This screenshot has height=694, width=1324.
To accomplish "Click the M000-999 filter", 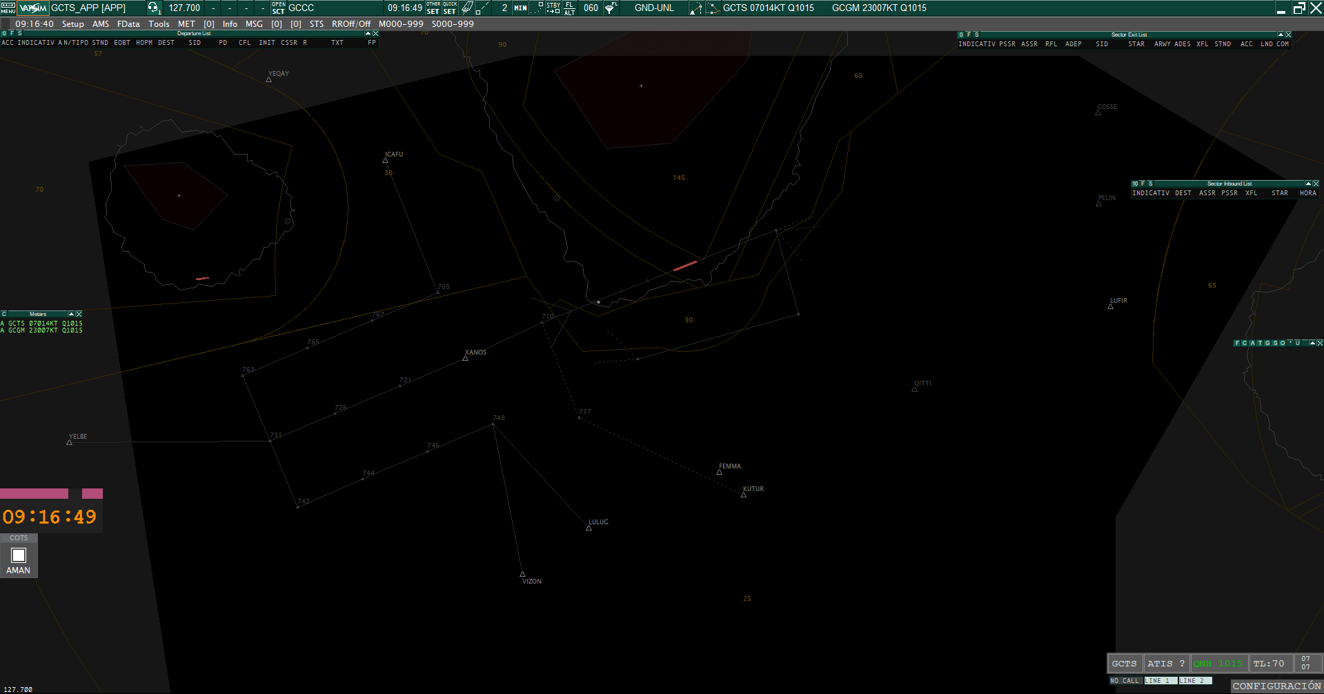I will [401, 23].
